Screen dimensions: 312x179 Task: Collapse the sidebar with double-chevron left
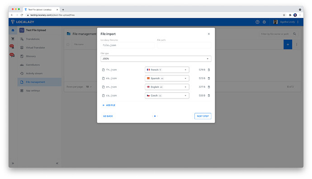57,163
